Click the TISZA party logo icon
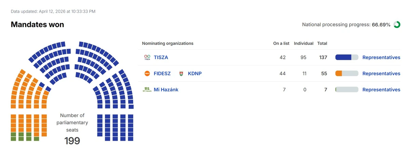 (147, 57)
